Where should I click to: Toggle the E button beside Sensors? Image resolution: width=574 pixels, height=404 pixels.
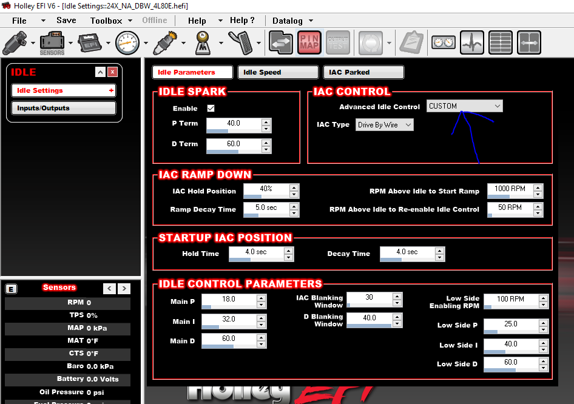coord(12,289)
